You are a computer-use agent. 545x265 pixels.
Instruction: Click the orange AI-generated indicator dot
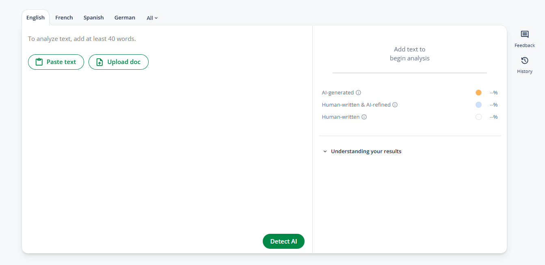pos(478,92)
